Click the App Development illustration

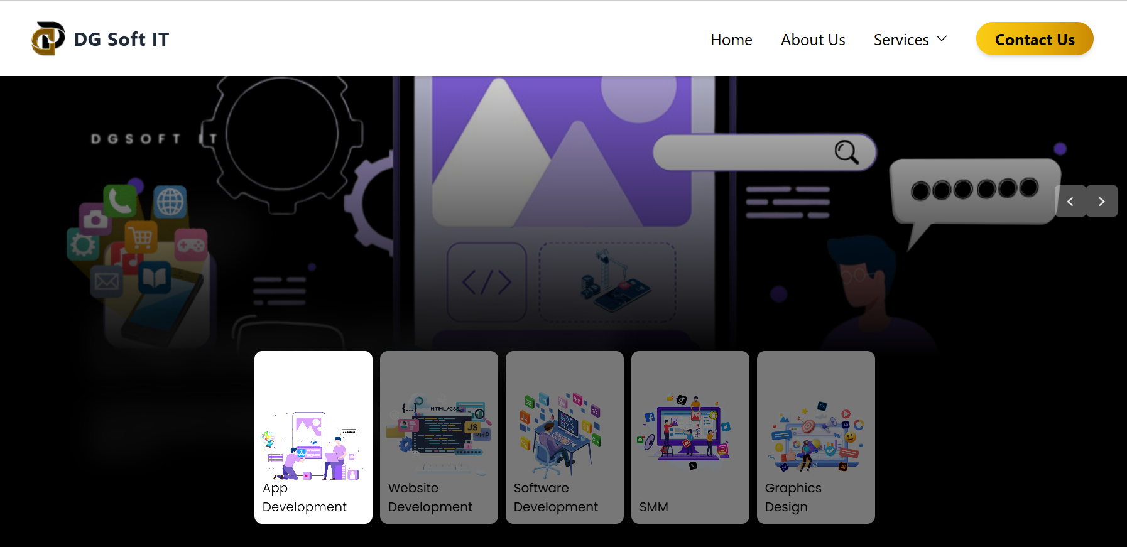313,446
